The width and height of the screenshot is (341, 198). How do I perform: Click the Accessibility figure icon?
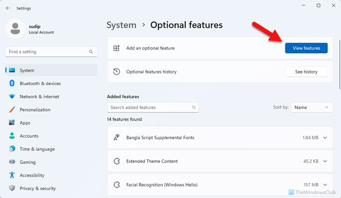click(x=12, y=175)
